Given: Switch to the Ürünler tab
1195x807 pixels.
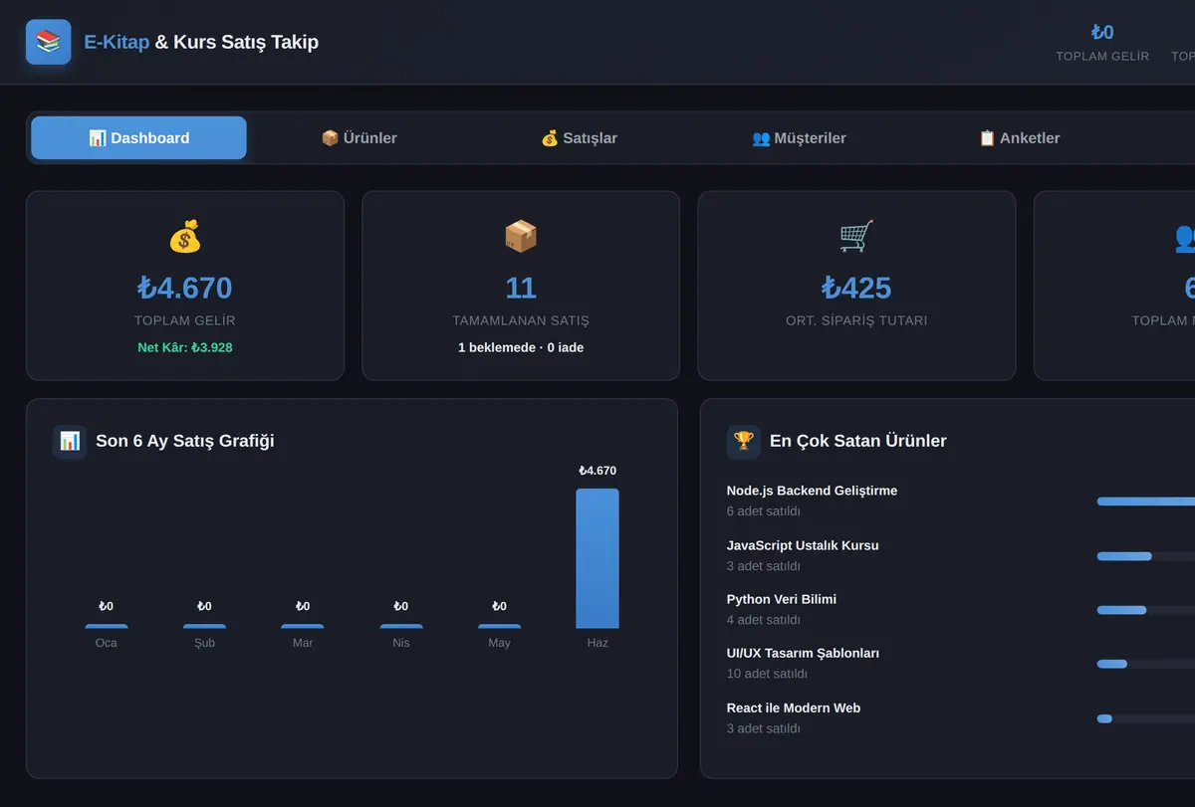Looking at the screenshot, I should pos(358,138).
